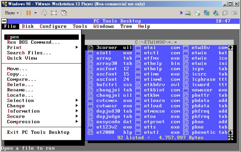Viewport: 241px width, 152px height.
Task: Choose Locate menu entry
Action: click(42, 95)
